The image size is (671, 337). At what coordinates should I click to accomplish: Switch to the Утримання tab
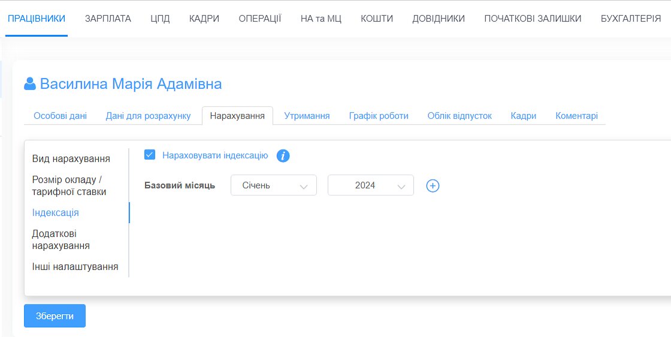[307, 116]
